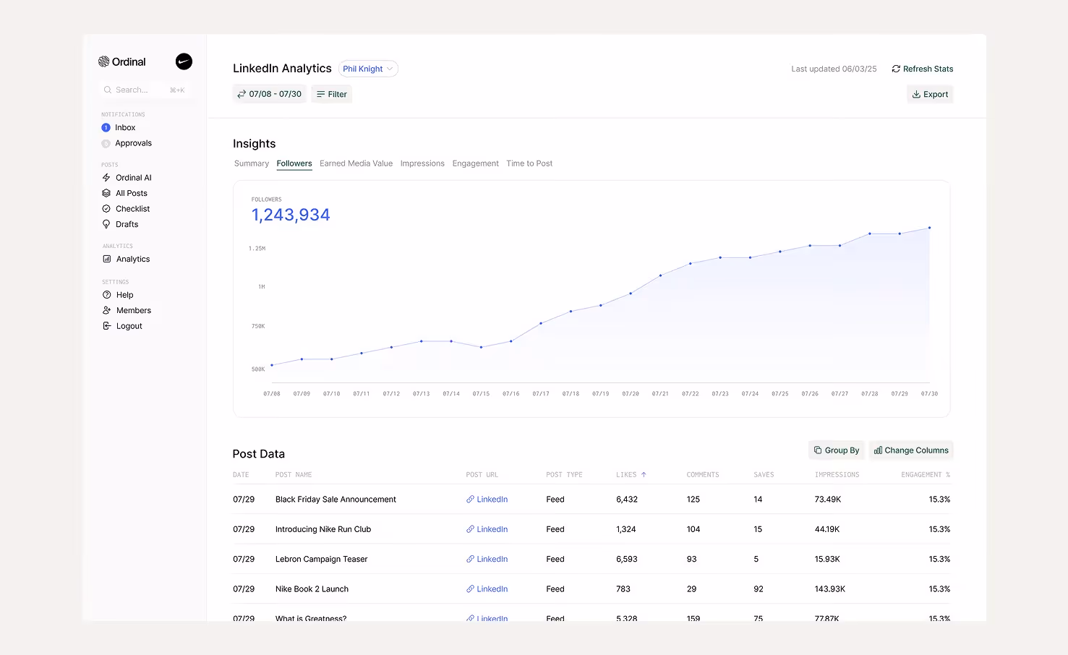Screen dimensions: 1068x655
Task: Open the Change Columns menu
Action: pyautogui.click(x=911, y=450)
